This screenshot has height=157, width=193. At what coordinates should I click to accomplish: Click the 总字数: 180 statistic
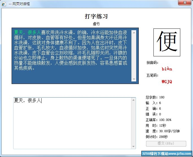coord(155,97)
